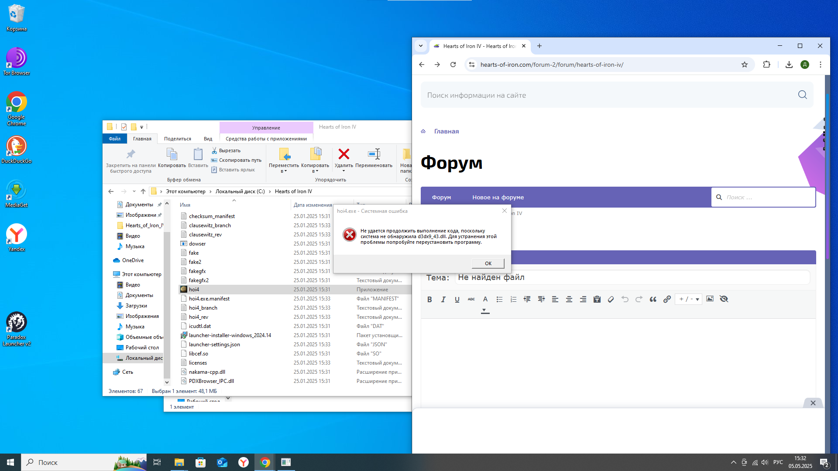Screen dimensions: 838x471
Task: Open the 'Форум' tab on site
Action: pyautogui.click(x=441, y=198)
